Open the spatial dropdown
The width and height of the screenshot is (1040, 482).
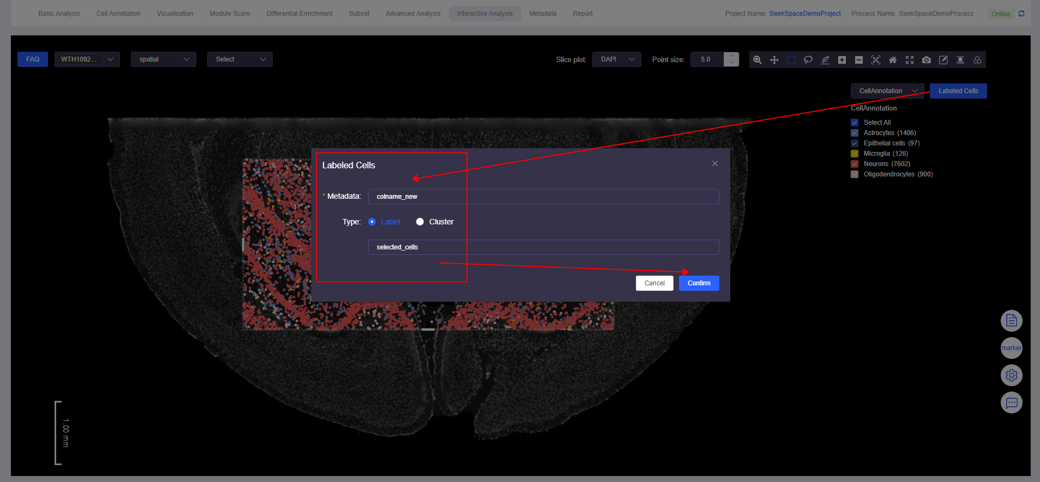pos(163,59)
